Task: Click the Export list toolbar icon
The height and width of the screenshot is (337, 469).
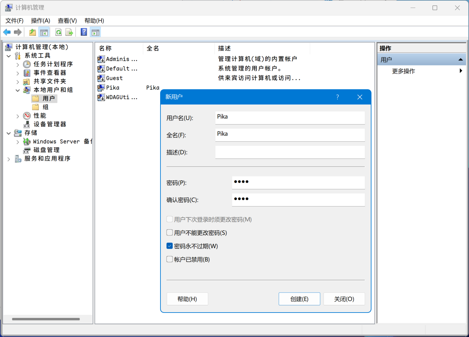Action: (69, 32)
